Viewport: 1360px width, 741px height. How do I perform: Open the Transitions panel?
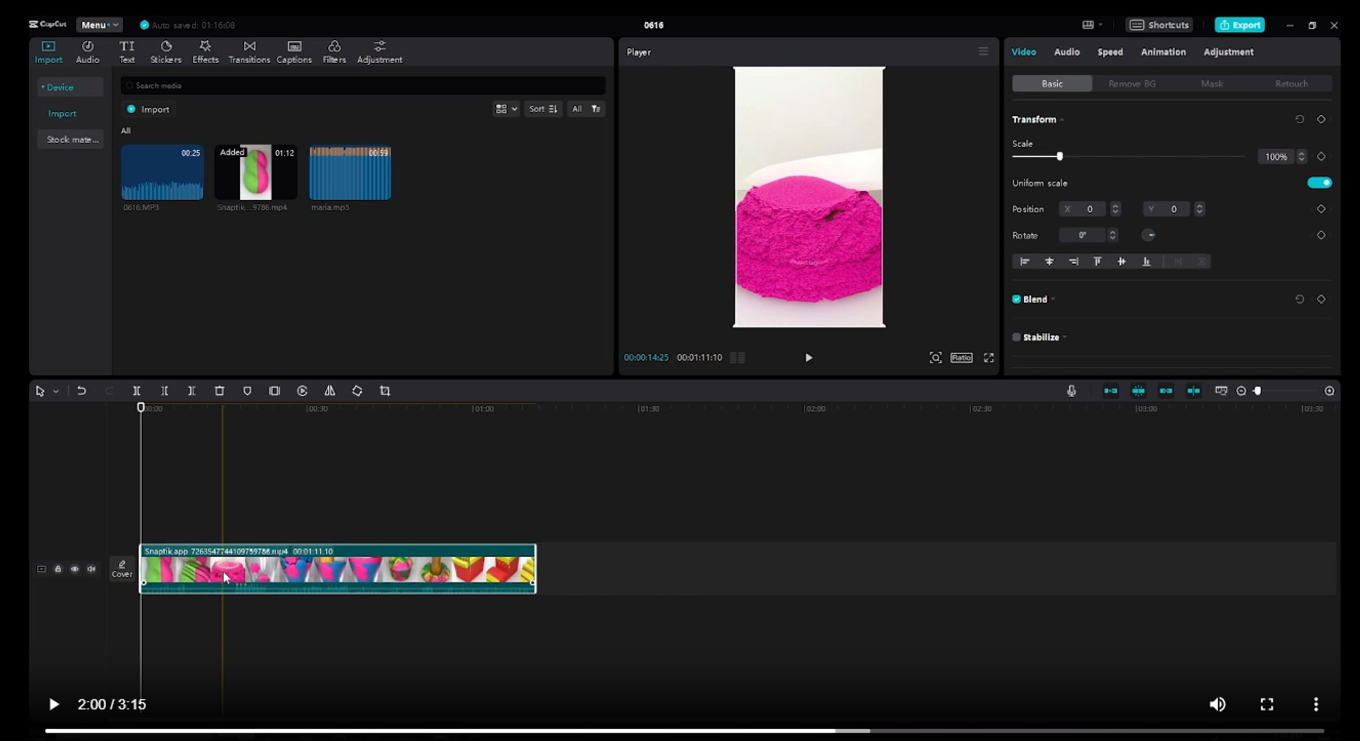pyautogui.click(x=249, y=52)
